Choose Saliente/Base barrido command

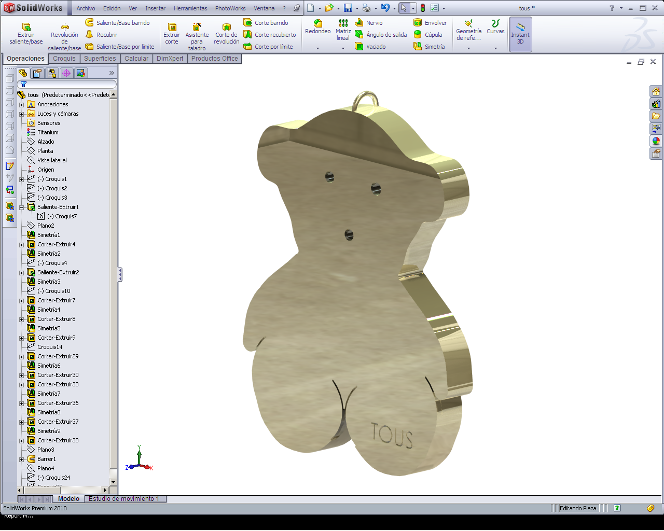point(118,23)
